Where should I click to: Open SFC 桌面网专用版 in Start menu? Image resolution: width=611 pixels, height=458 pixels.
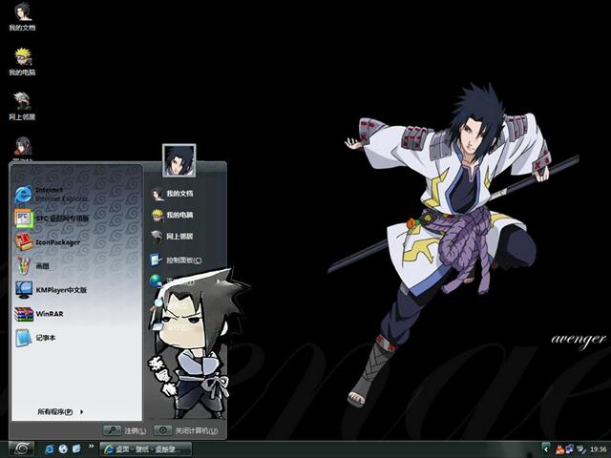click(52, 219)
